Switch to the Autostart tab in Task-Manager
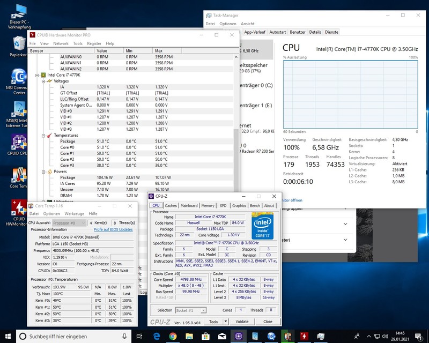The image size is (429, 343). 277,32
